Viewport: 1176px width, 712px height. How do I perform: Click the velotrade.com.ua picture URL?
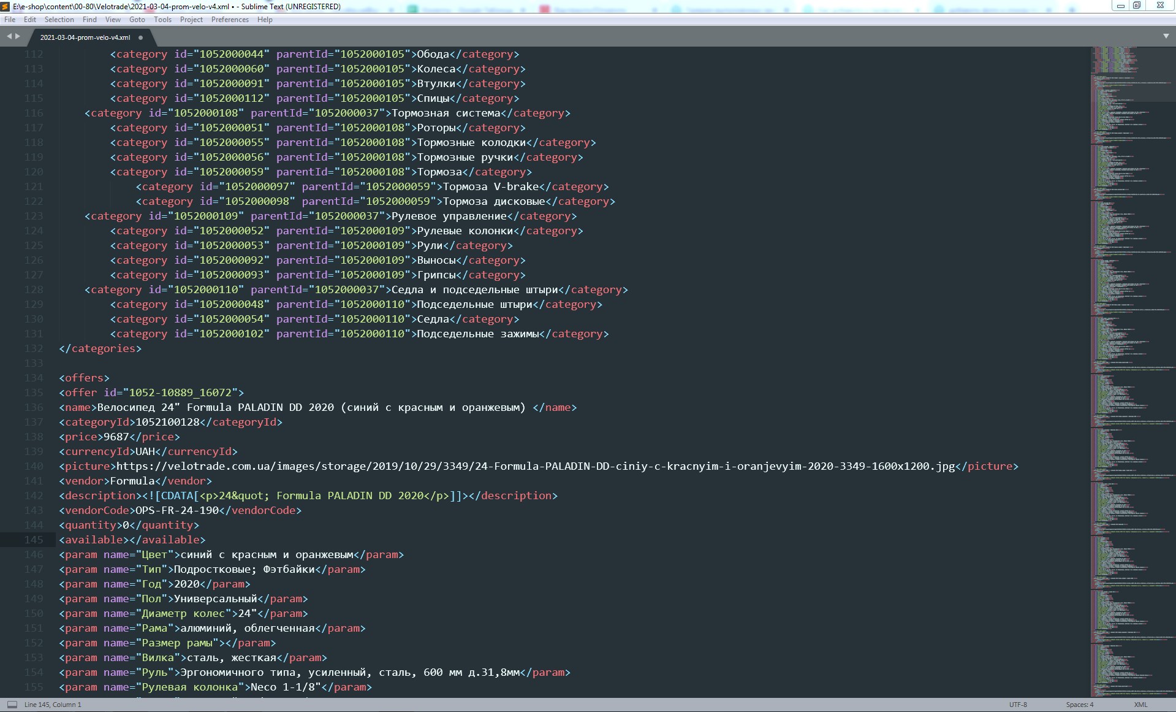[536, 466]
